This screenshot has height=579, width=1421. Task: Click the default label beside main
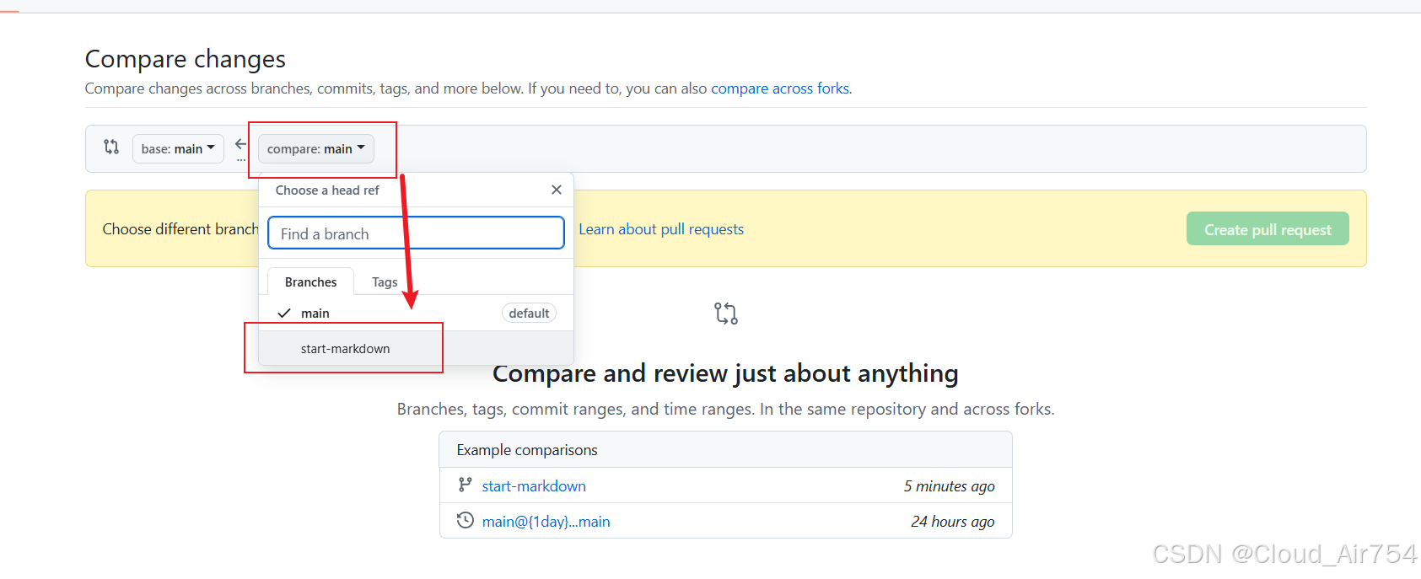529,313
